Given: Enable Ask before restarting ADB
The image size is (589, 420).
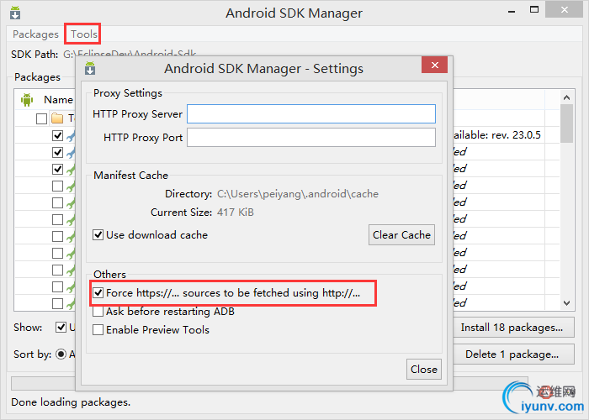Looking at the screenshot, I should (x=98, y=312).
